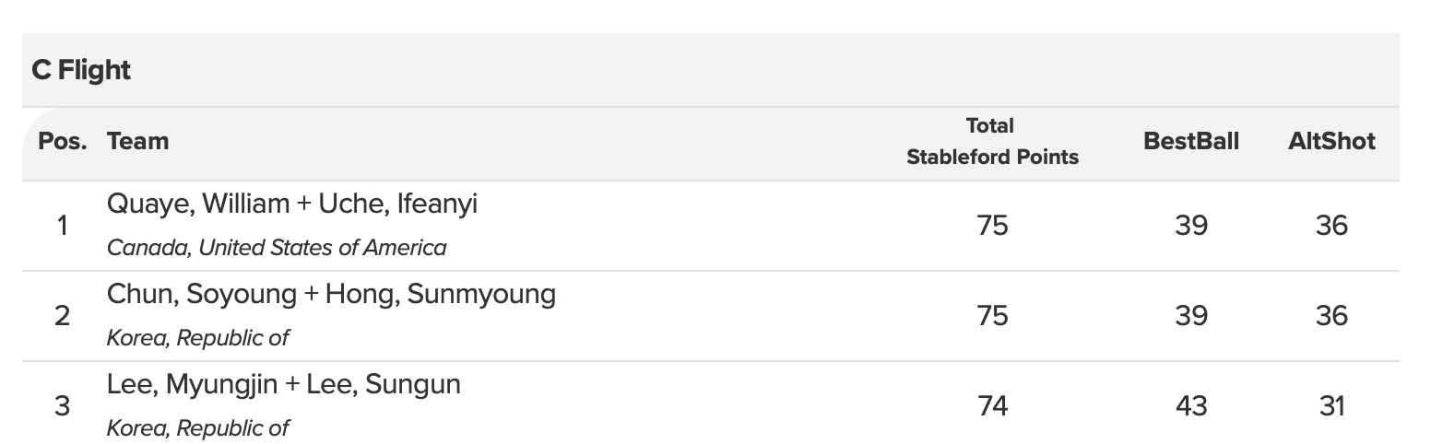
Task: Open team Quaye, William + Uche, Ifeanyi
Action: tap(292, 204)
